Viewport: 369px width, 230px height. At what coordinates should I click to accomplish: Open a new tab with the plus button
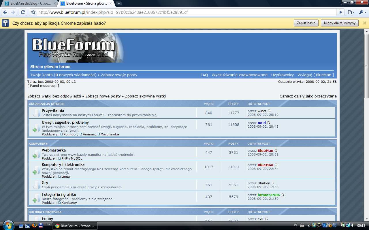[119, 3]
